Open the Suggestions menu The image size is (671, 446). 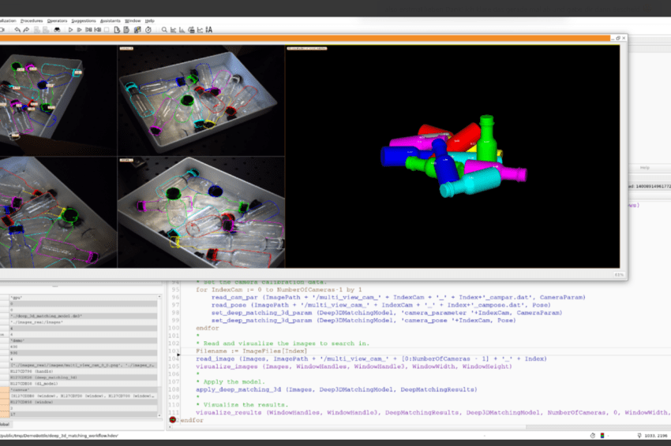84,20
